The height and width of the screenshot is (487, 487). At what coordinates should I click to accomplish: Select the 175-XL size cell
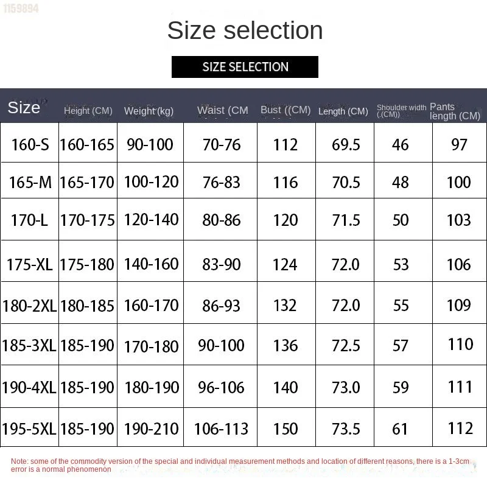pos(29,264)
